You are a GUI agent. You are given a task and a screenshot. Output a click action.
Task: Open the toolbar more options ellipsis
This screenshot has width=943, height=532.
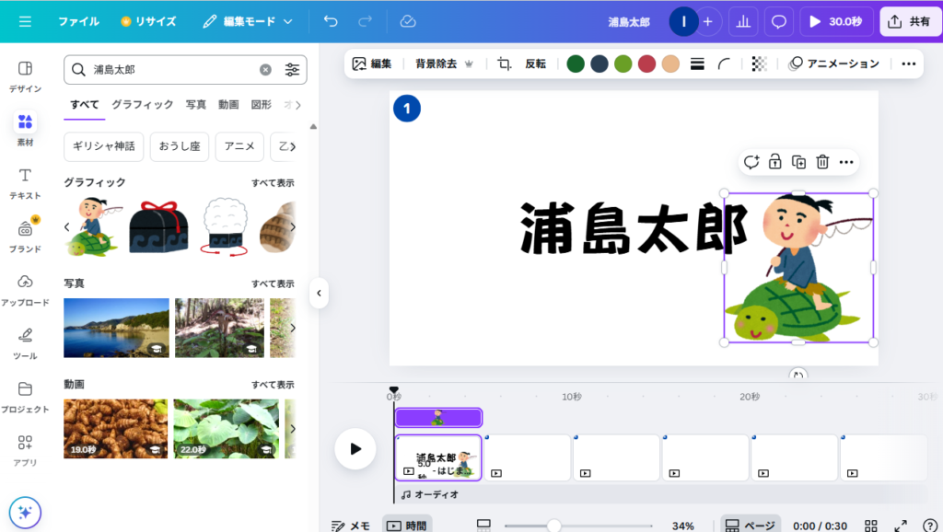[x=908, y=64]
